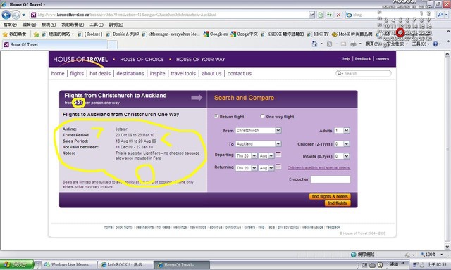Click the careers link in header
451x270 pixels.
coord(382,59)
